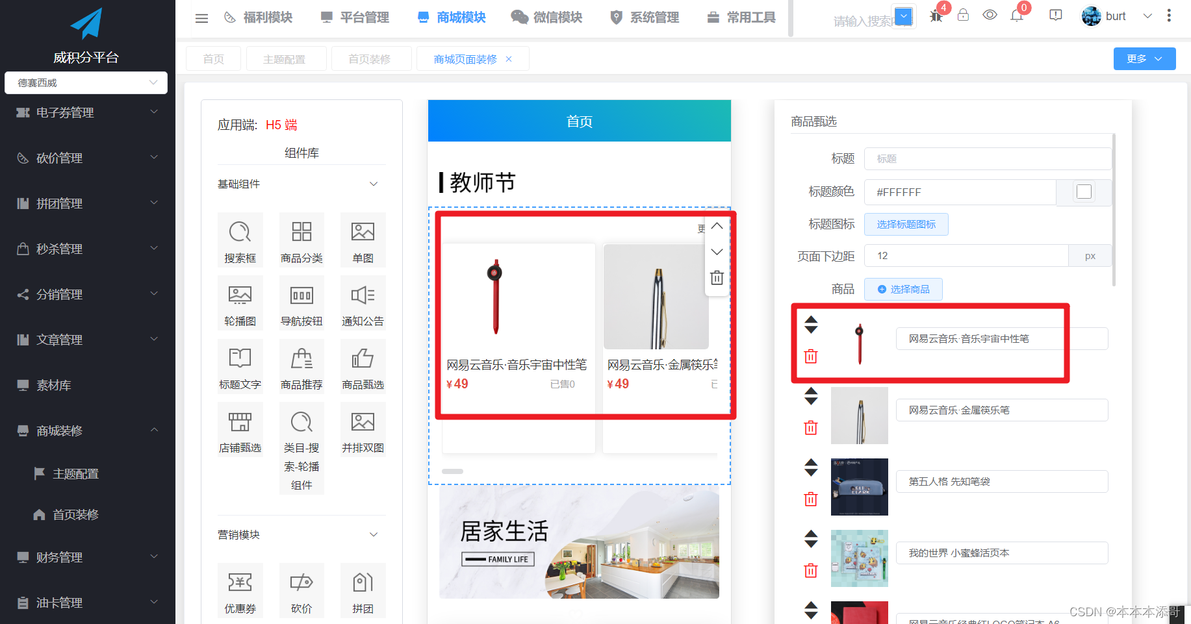Add the 商品推荐 product recommend component
Screen dimensions: 1191x624
301,366
